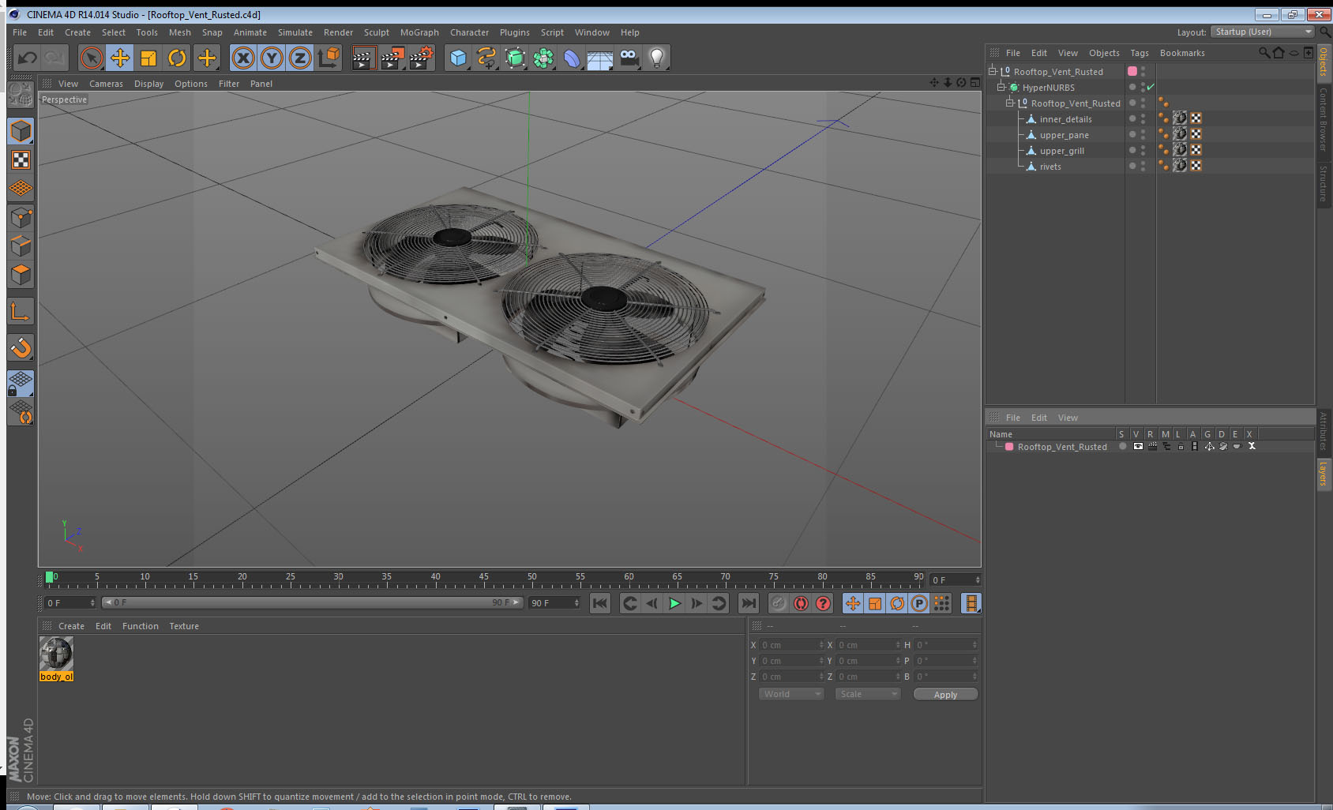Click Rooftop_Vent_Rusted layer color swatch
This screenshot has width=1333, height=810.
[x=1009, y=447]
